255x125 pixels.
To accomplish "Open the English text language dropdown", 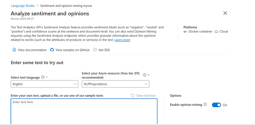I will point(45,84).
